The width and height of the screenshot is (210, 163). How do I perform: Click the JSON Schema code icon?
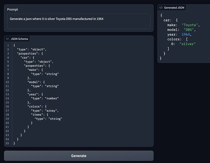pyautogui.click(x=7, y=39)
